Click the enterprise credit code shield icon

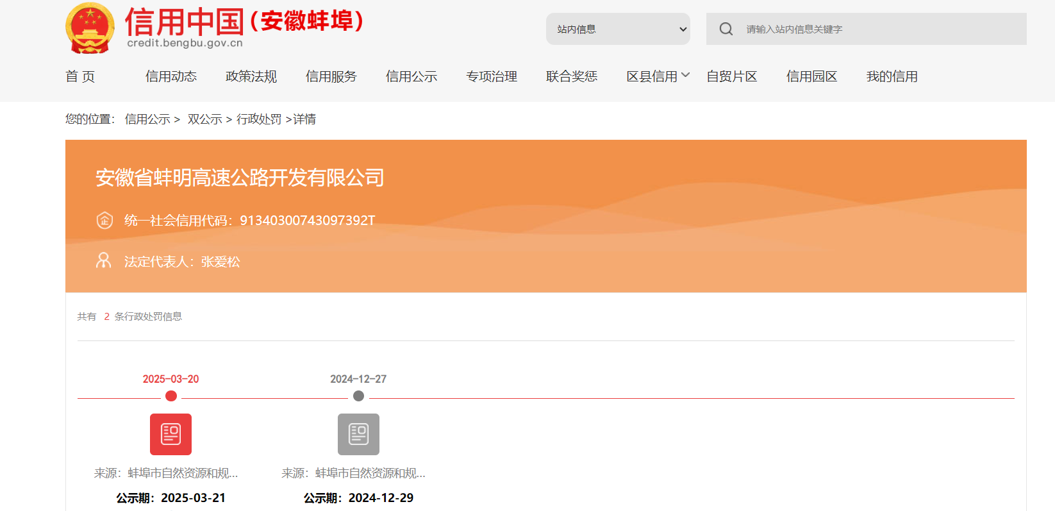coord(104,220)
